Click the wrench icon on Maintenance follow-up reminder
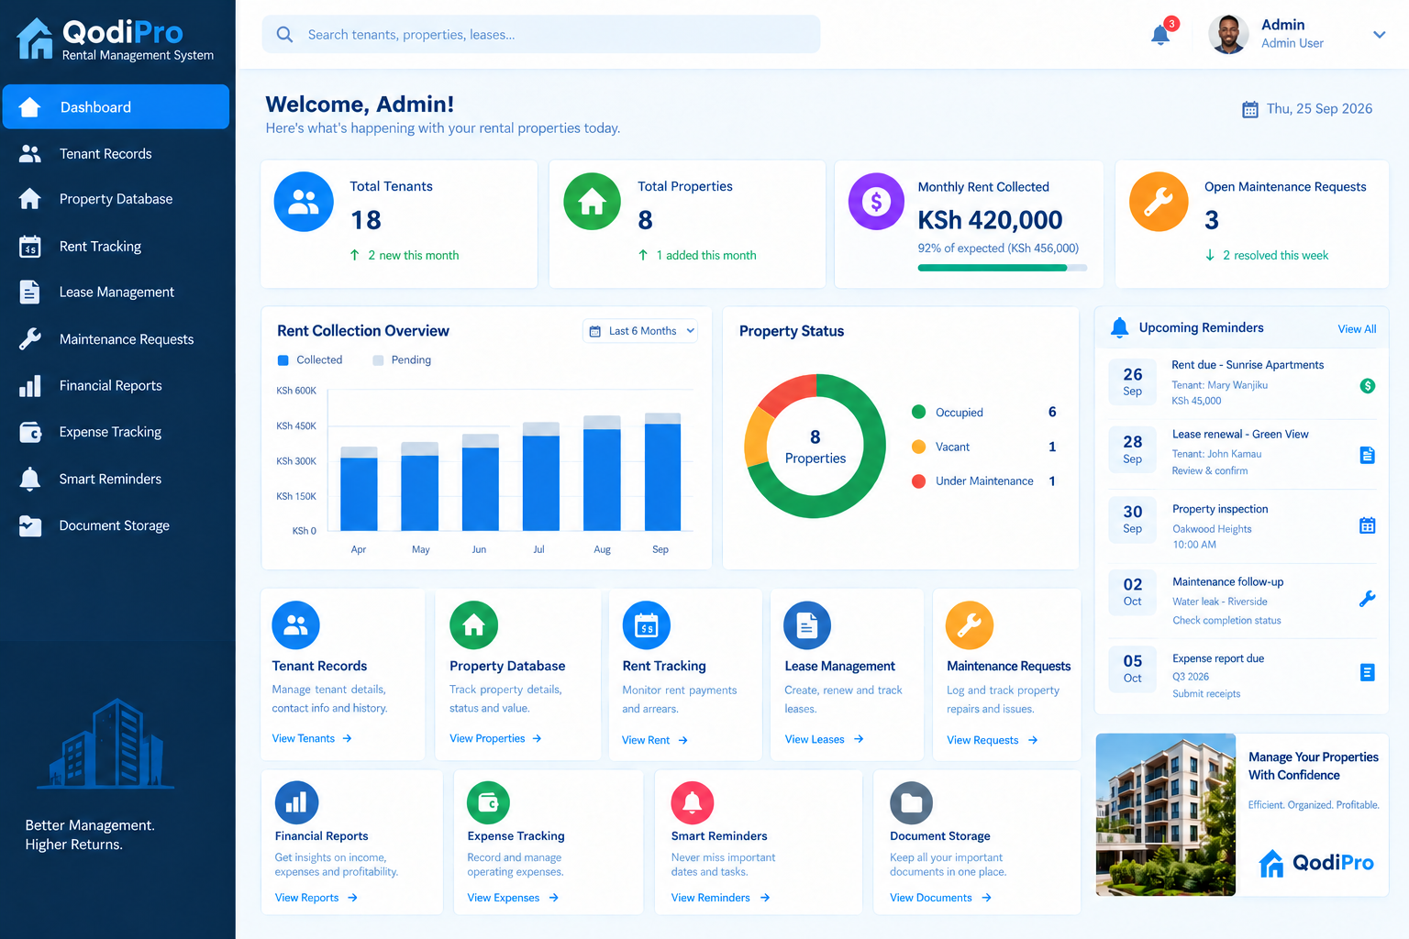This screenshot has height=939, width=1409. (1367, 599)
